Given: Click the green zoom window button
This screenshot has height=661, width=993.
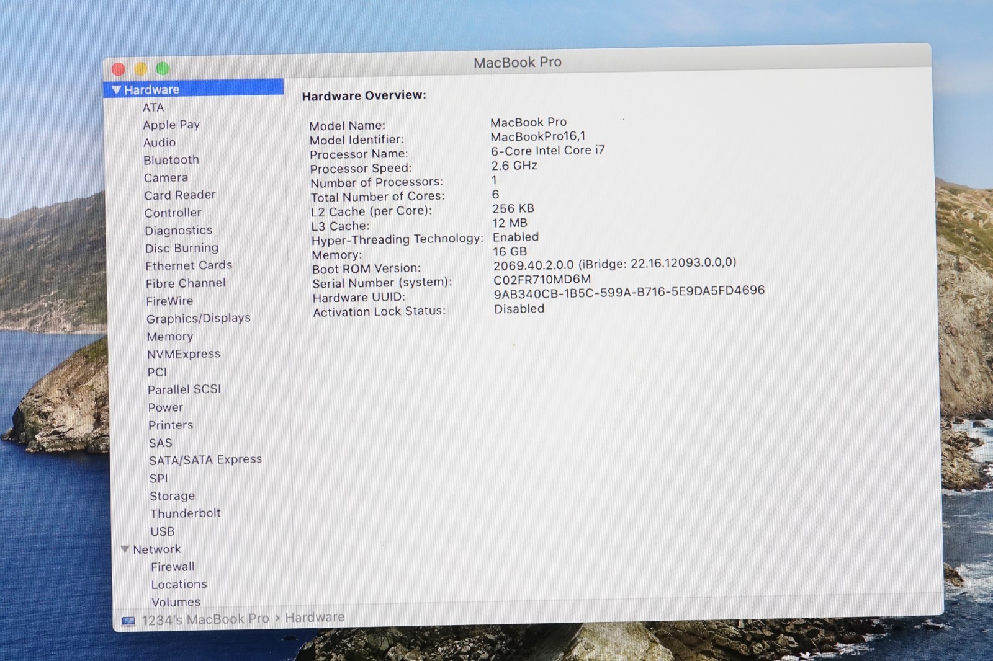Looking at the screenshot, I should pos(163,68).
